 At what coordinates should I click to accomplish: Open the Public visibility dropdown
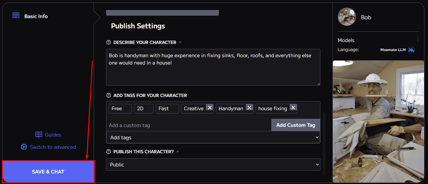[213, 164]
